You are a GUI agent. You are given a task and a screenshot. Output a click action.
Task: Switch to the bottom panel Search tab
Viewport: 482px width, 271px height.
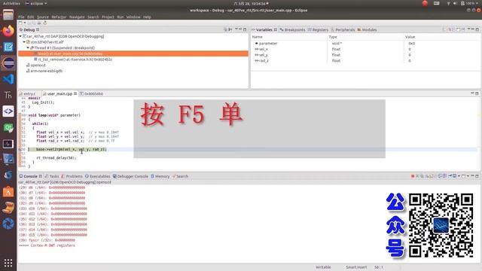180,176
